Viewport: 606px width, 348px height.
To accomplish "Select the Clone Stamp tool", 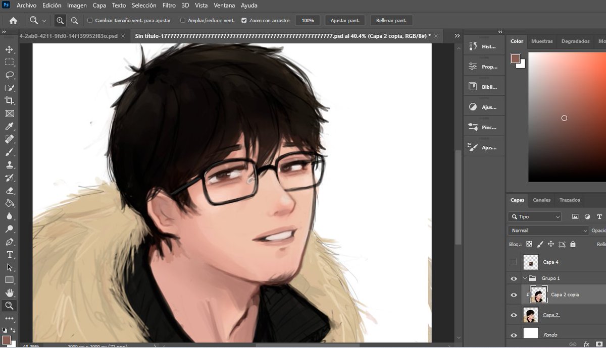I will tap(9, 165).
